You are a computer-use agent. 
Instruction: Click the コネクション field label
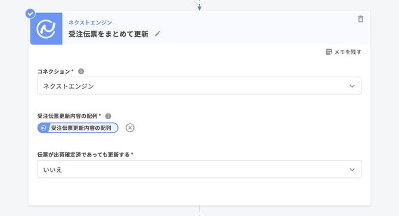click(54, 71)
